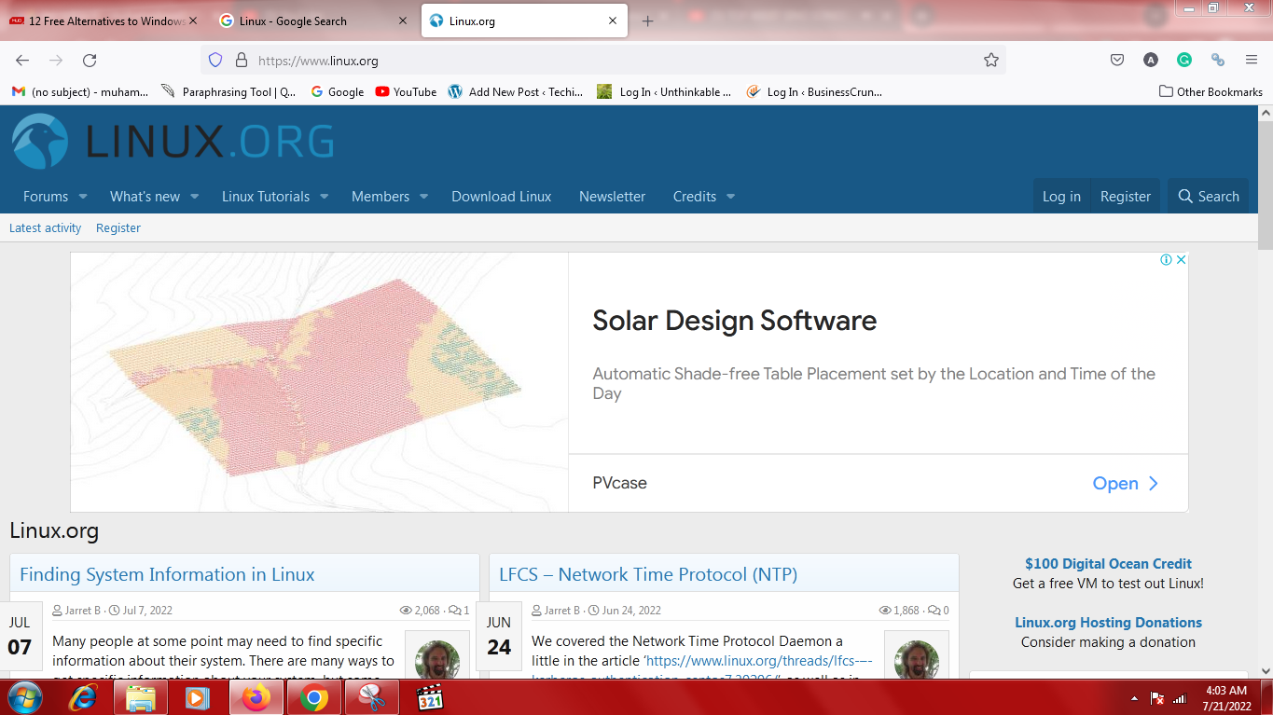Open Linux.org Hosting Donations link

pos(1108,622)
